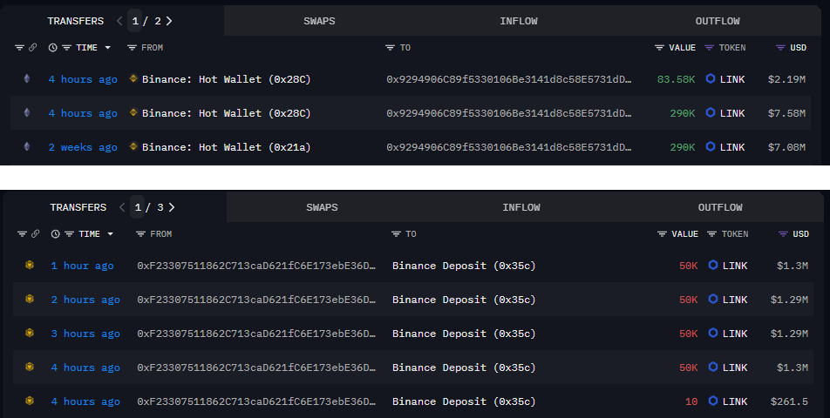Open TO column filter in 1 / 2 panel
830x418 pixels.
coord(390,48)
